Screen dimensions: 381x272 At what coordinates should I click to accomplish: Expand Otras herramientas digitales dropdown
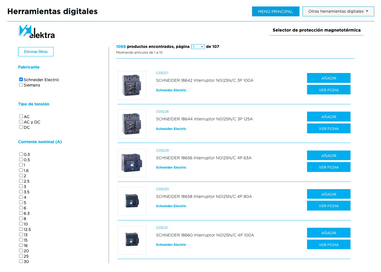point(338,12)
